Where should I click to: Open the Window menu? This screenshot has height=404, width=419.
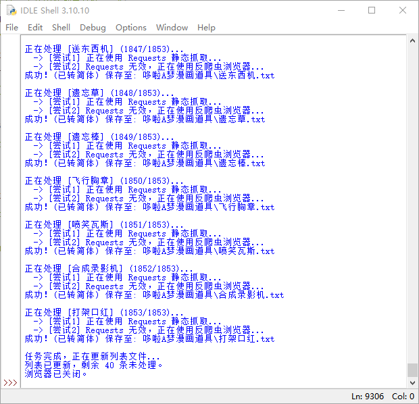[172, 28]
